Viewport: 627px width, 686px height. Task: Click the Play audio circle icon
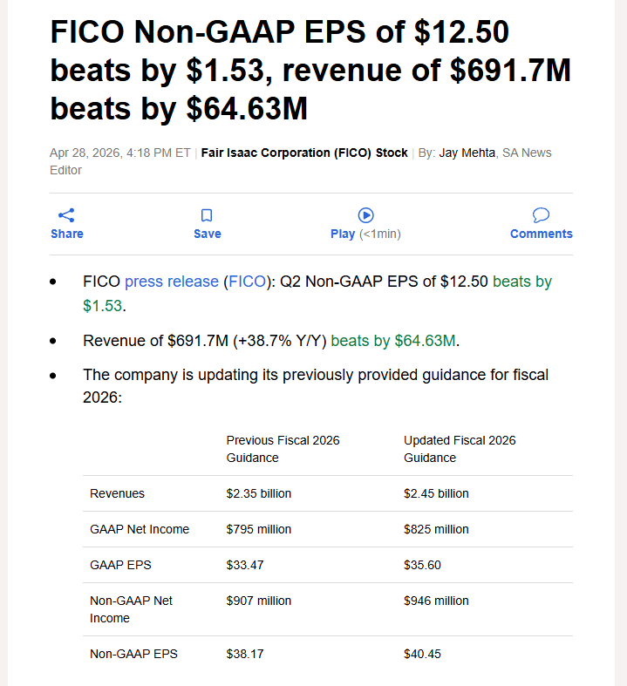click(x=365, y=215)
